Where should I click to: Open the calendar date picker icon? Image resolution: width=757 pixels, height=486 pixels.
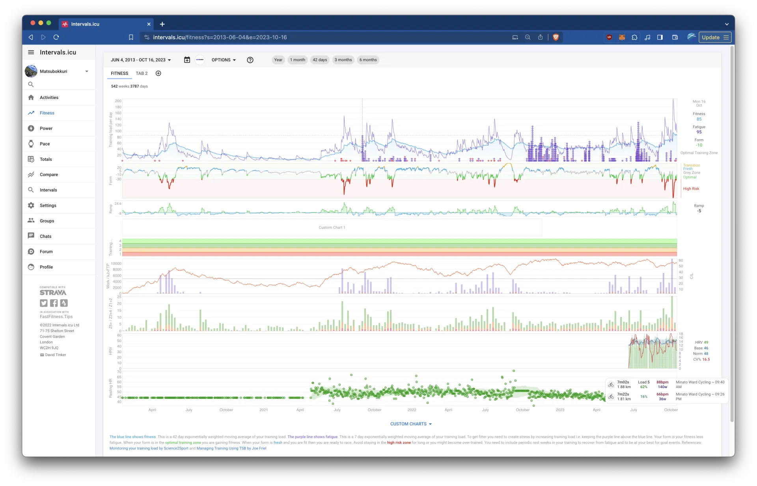[x=187, y=60]
